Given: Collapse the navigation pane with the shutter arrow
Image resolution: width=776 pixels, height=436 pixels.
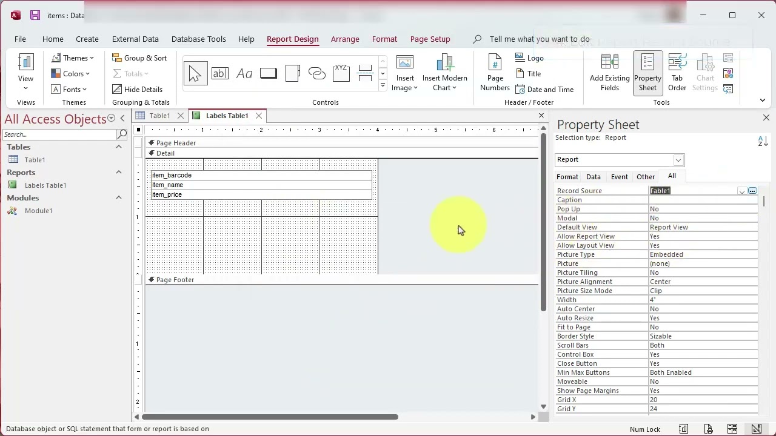Looking at the screenshot, I should click(122, 119).
